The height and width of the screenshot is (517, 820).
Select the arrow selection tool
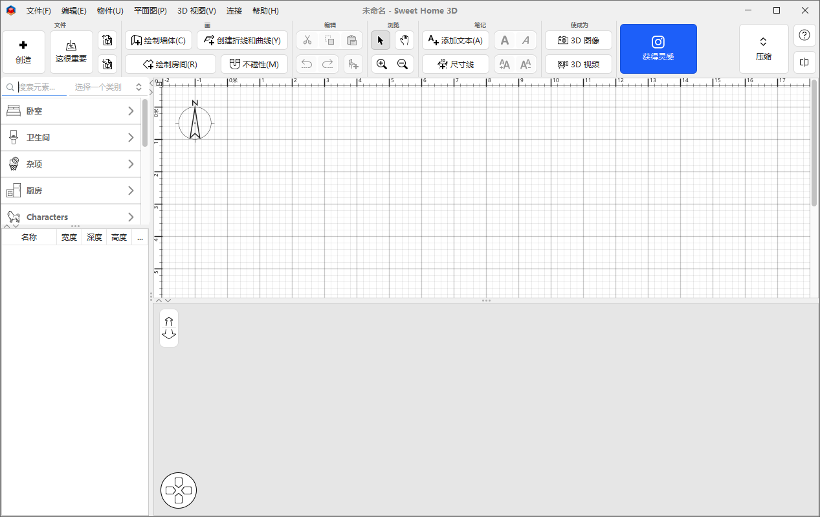coord(380,39)
